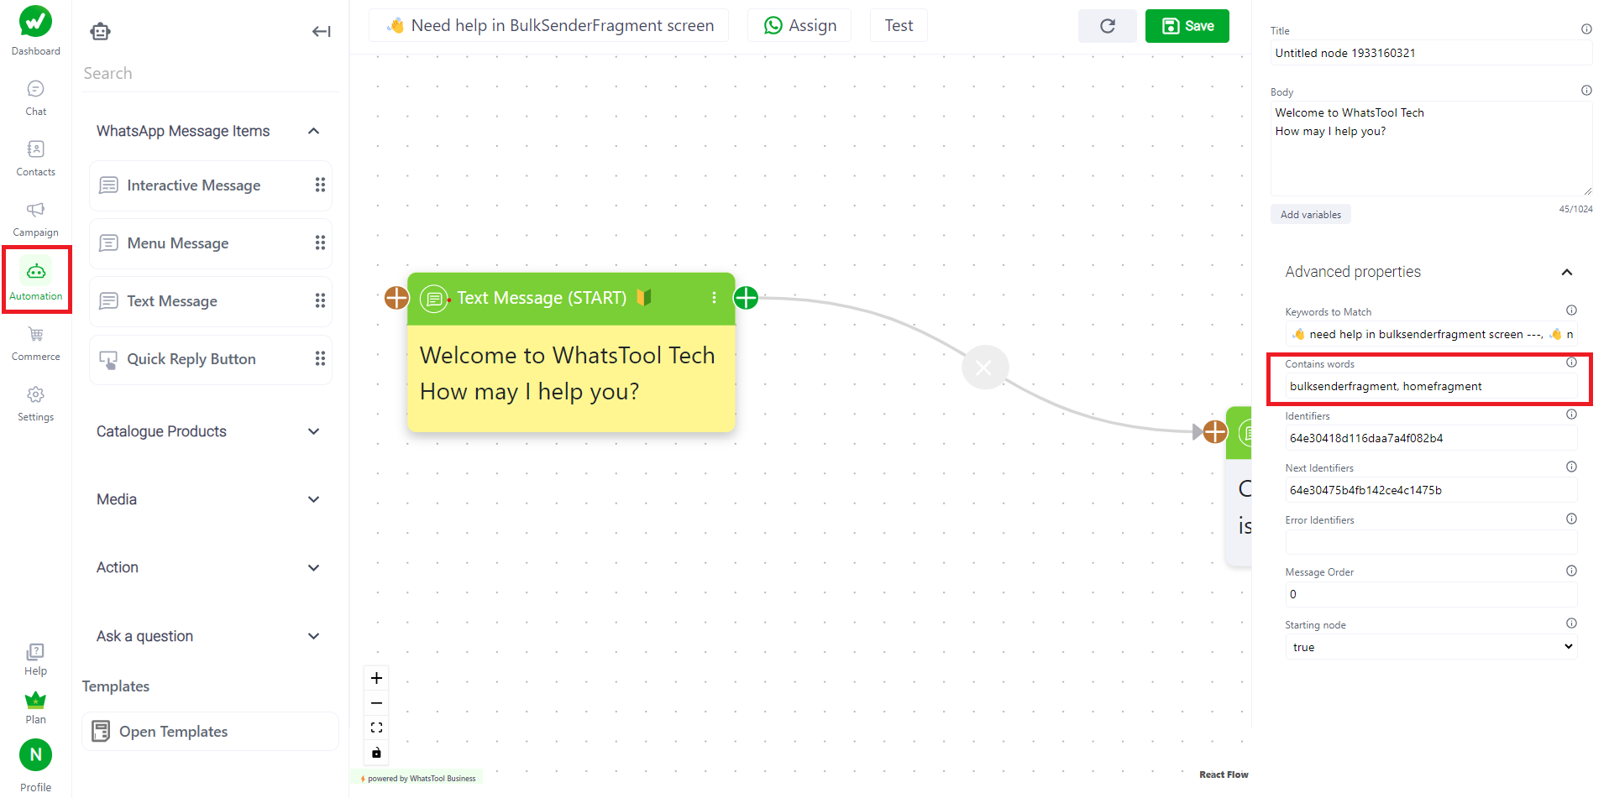Expand the Action section
Image resolution: width=1609 pixels, height=798 pixels.
[313, 568]
